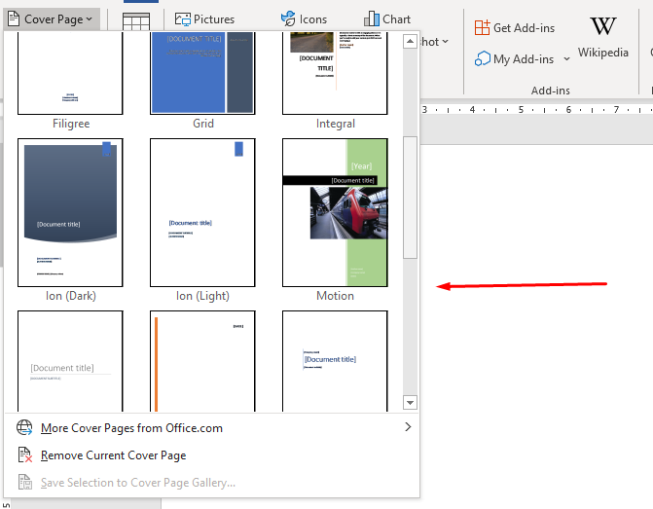Click the Ion (Dark) label text
Screen dimensions: 653x509
click(71, 296)
